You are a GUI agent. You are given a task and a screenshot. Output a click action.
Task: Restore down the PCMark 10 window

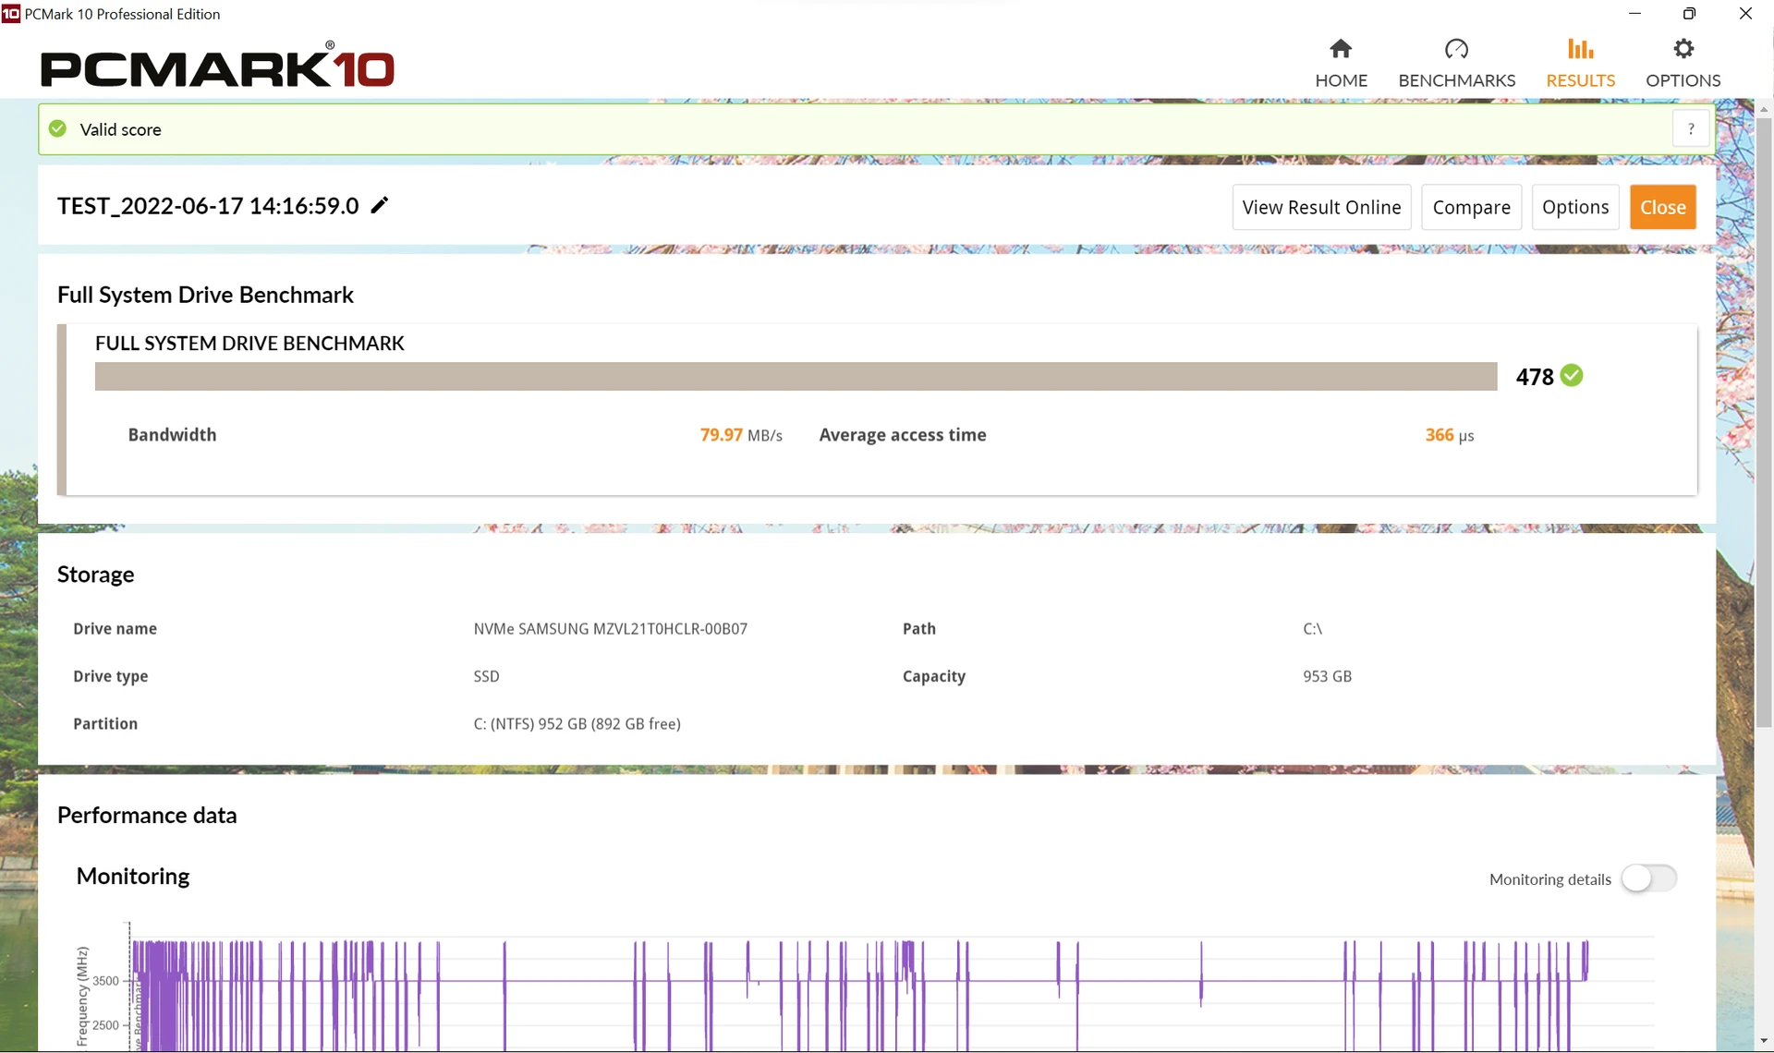1689,14
